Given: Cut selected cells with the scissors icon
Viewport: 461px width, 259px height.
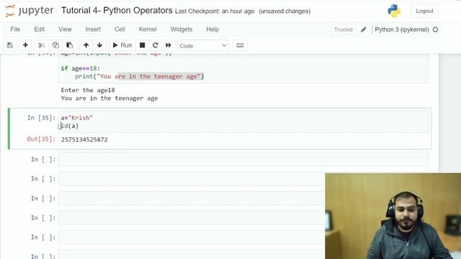Looking at the screenshot, I should [x=41, y=45].
